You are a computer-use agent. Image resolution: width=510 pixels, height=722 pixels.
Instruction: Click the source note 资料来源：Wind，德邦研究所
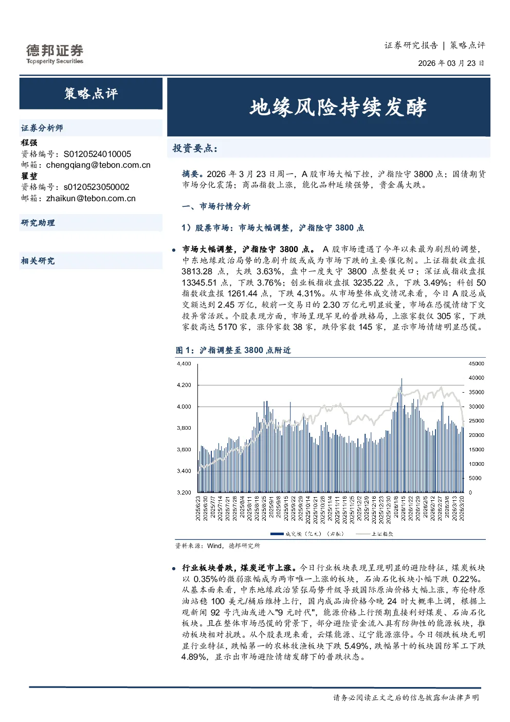(x=217, y=545)
